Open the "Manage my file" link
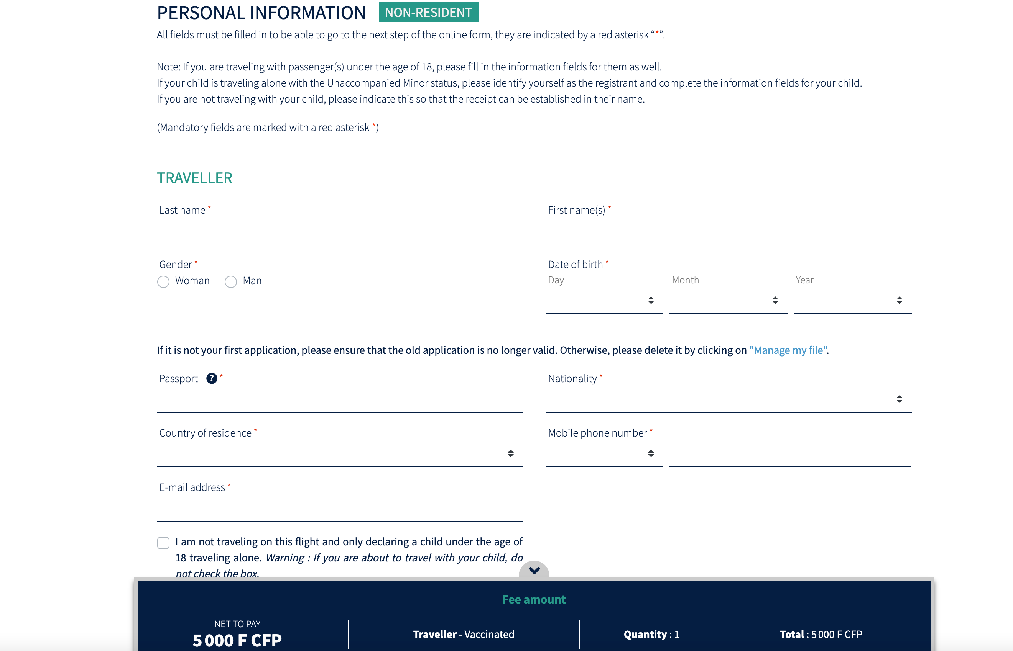 [x=788, y=350]
